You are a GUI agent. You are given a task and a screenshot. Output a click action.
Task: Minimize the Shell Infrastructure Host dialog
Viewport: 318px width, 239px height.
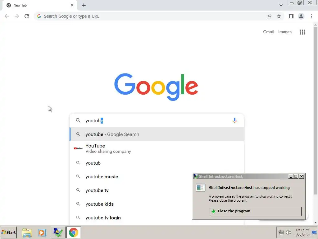pyautogui.click(x=291, y=176)
